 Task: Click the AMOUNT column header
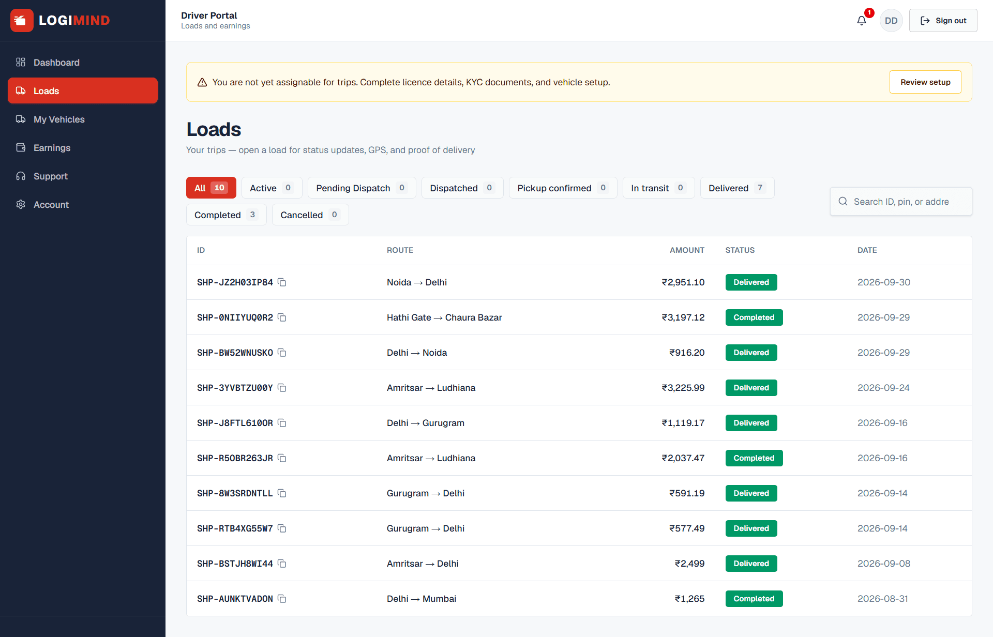pyautogui.click(x=687, y=250)
